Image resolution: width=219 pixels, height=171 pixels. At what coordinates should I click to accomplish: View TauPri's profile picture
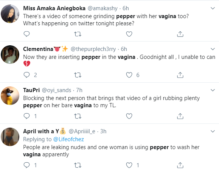[10, 96]
